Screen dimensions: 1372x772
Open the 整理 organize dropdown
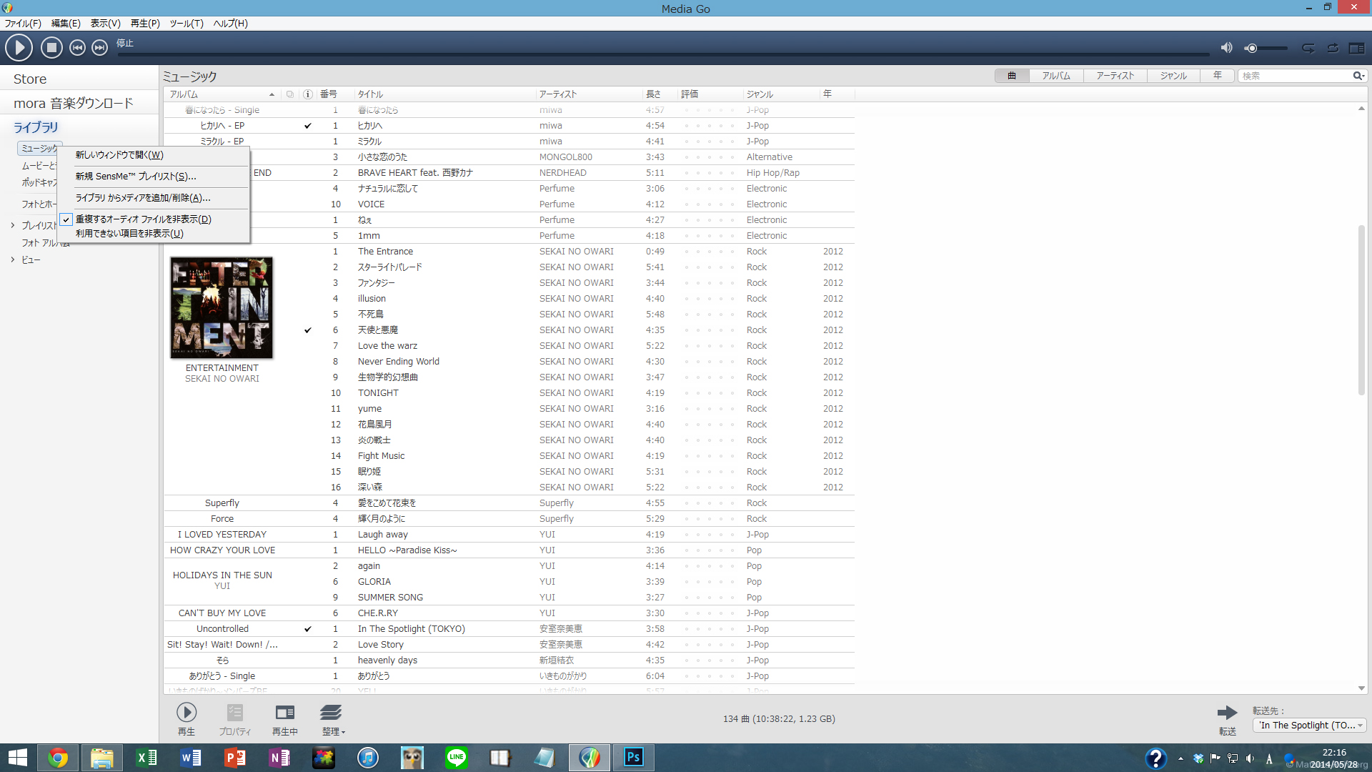(x=333, y=718)
